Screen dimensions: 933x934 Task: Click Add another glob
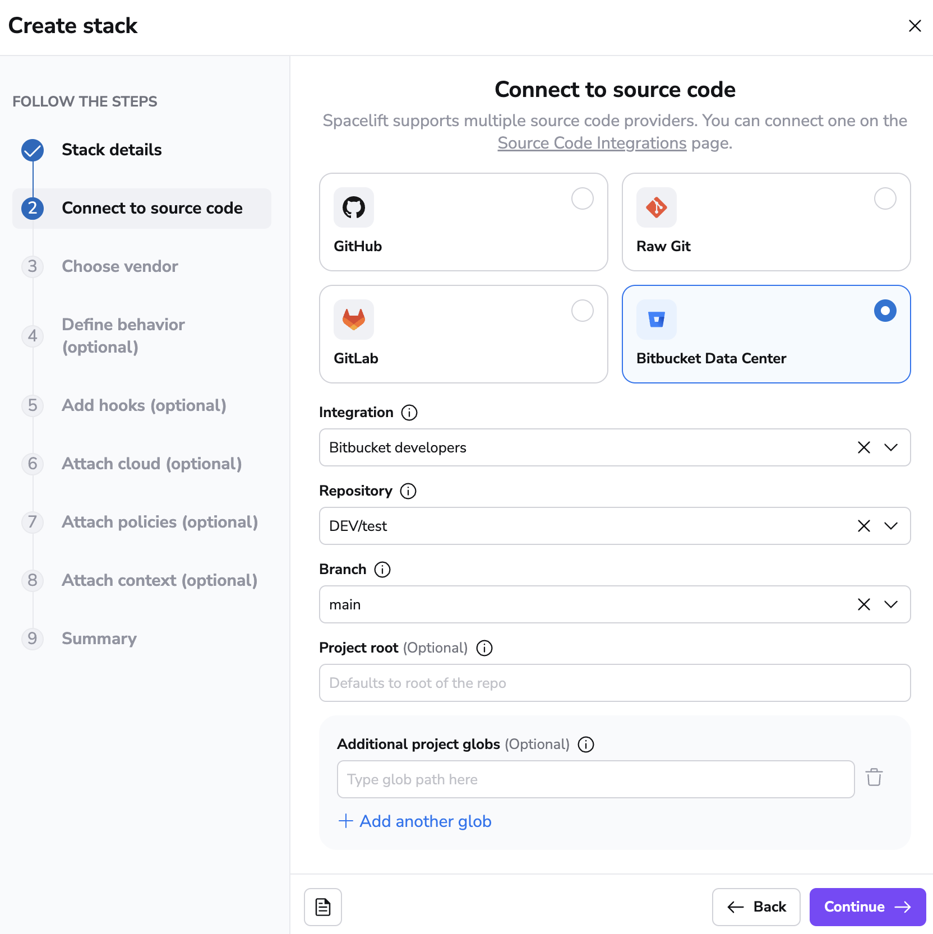[415, 821]
